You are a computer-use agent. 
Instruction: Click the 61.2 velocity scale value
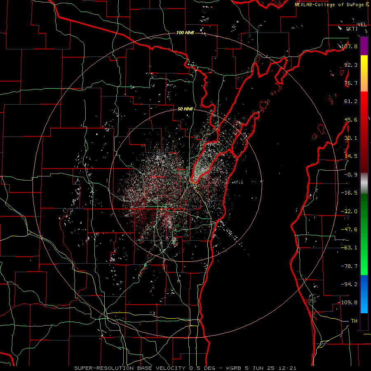(x=351, y=101)
